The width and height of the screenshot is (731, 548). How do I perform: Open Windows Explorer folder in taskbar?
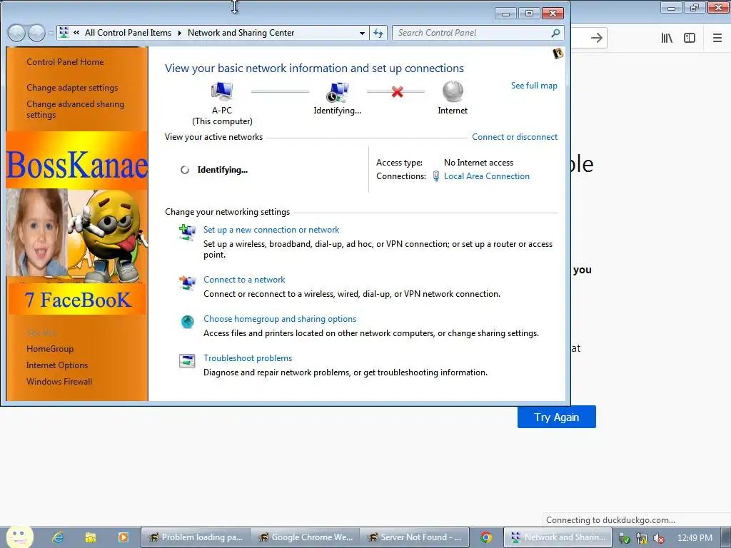tap(91, 537)
